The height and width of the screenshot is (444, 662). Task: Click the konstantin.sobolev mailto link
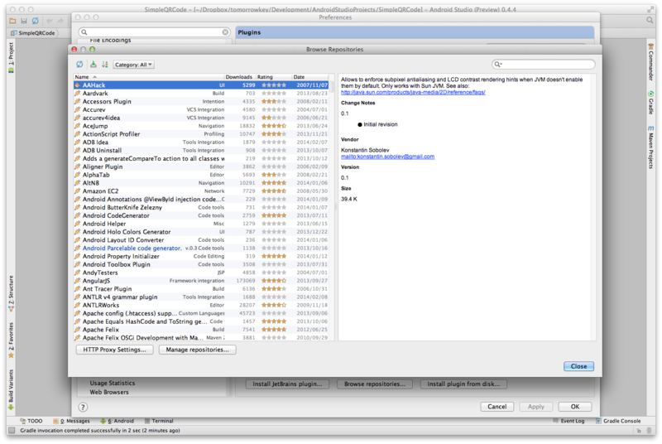click(387, 157)
